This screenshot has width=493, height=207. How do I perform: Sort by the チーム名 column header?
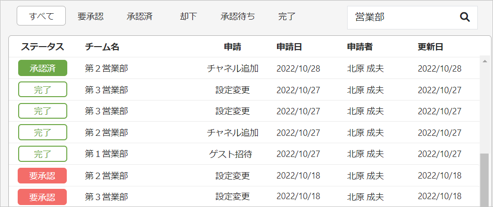(102, 47)
